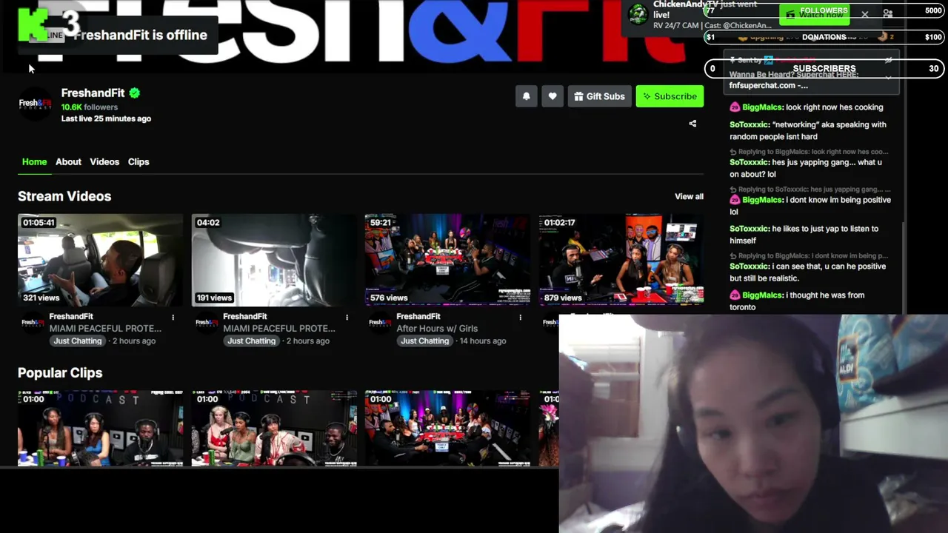Screen dimensions: 948x533
Task: Click the channel avatar under the 01:05:41 video
Action: pyautogui.click(x=32, y=322)
